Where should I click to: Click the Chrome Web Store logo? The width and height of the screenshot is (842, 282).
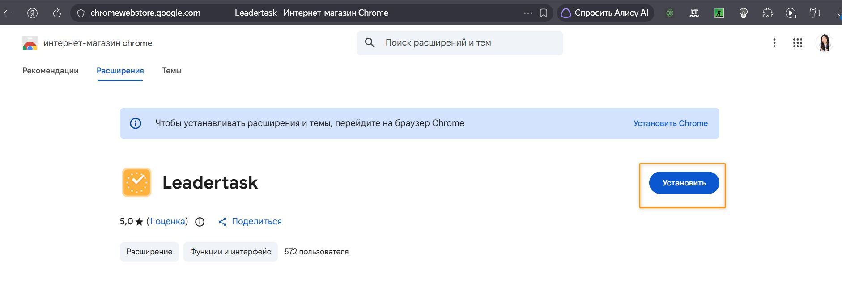point(30,43)
